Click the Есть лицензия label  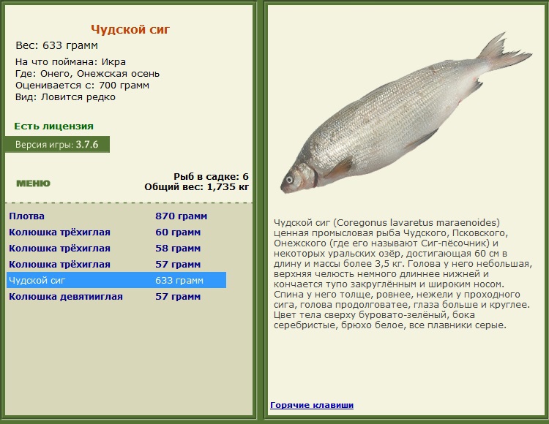click(x=53, y=126)
